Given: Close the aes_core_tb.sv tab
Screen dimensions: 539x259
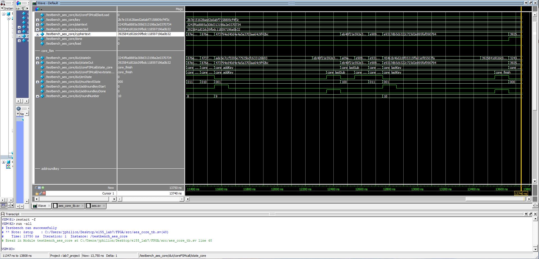Looking at the screenshot, I should pos(83,206).
